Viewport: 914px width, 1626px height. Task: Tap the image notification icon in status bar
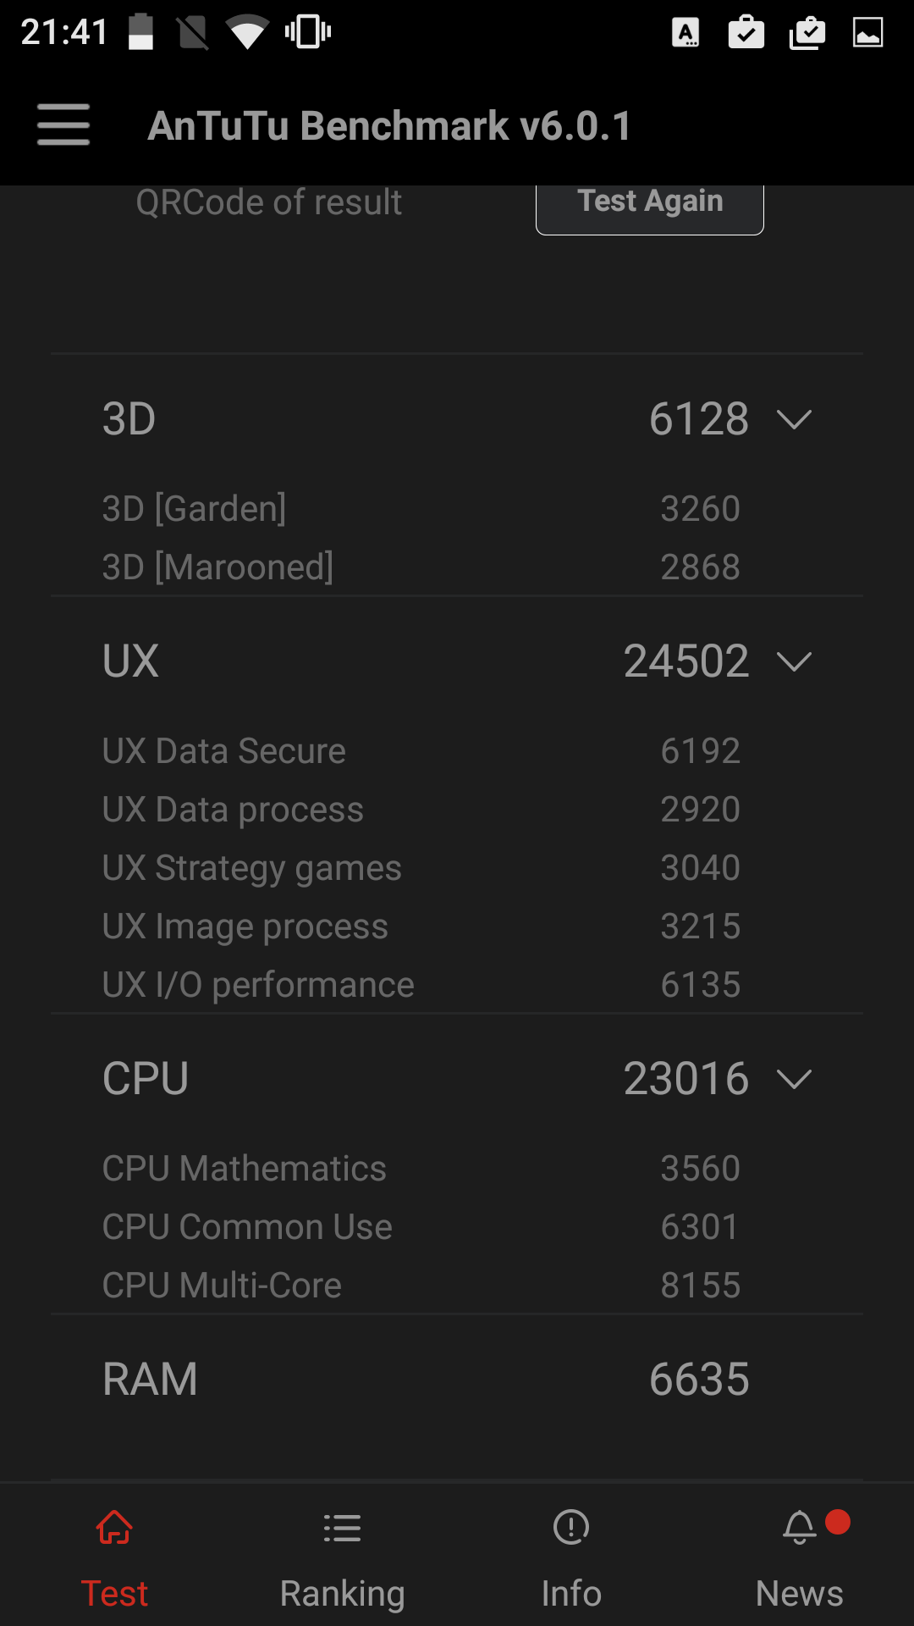(x=867, y=33)
